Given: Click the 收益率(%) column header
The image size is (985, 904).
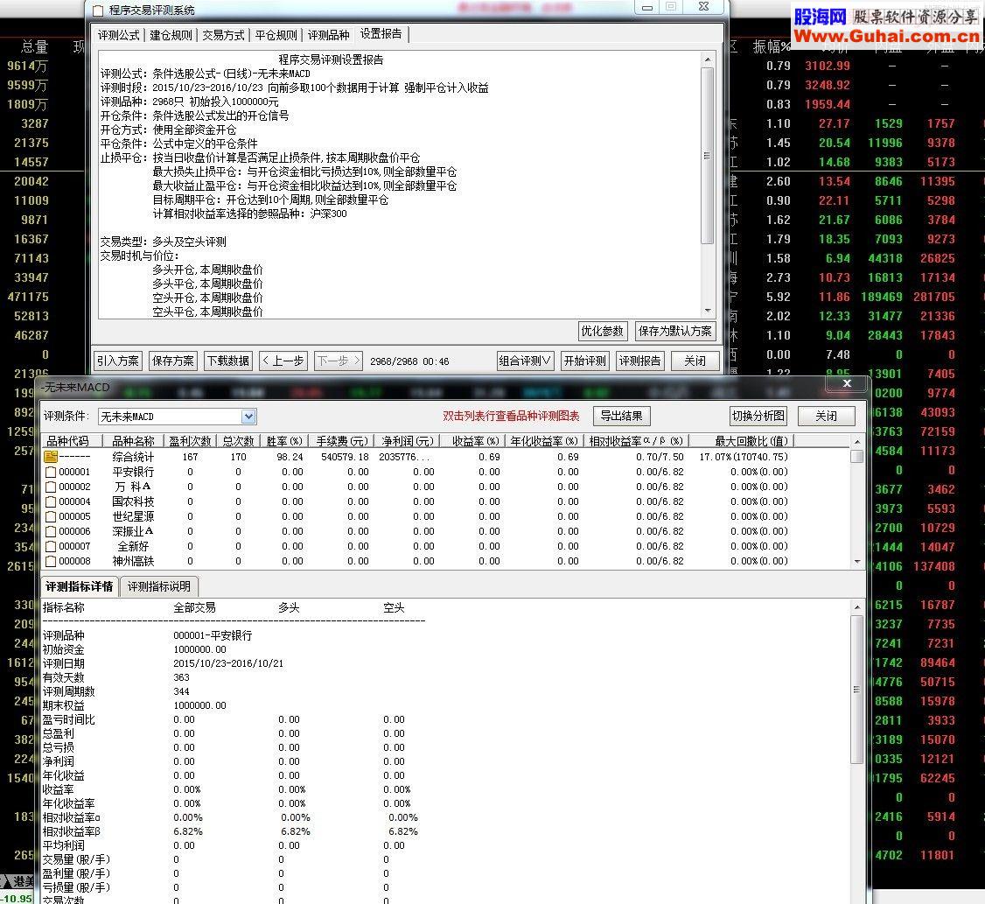Looking at the screenshot, I should pos(474,441).
